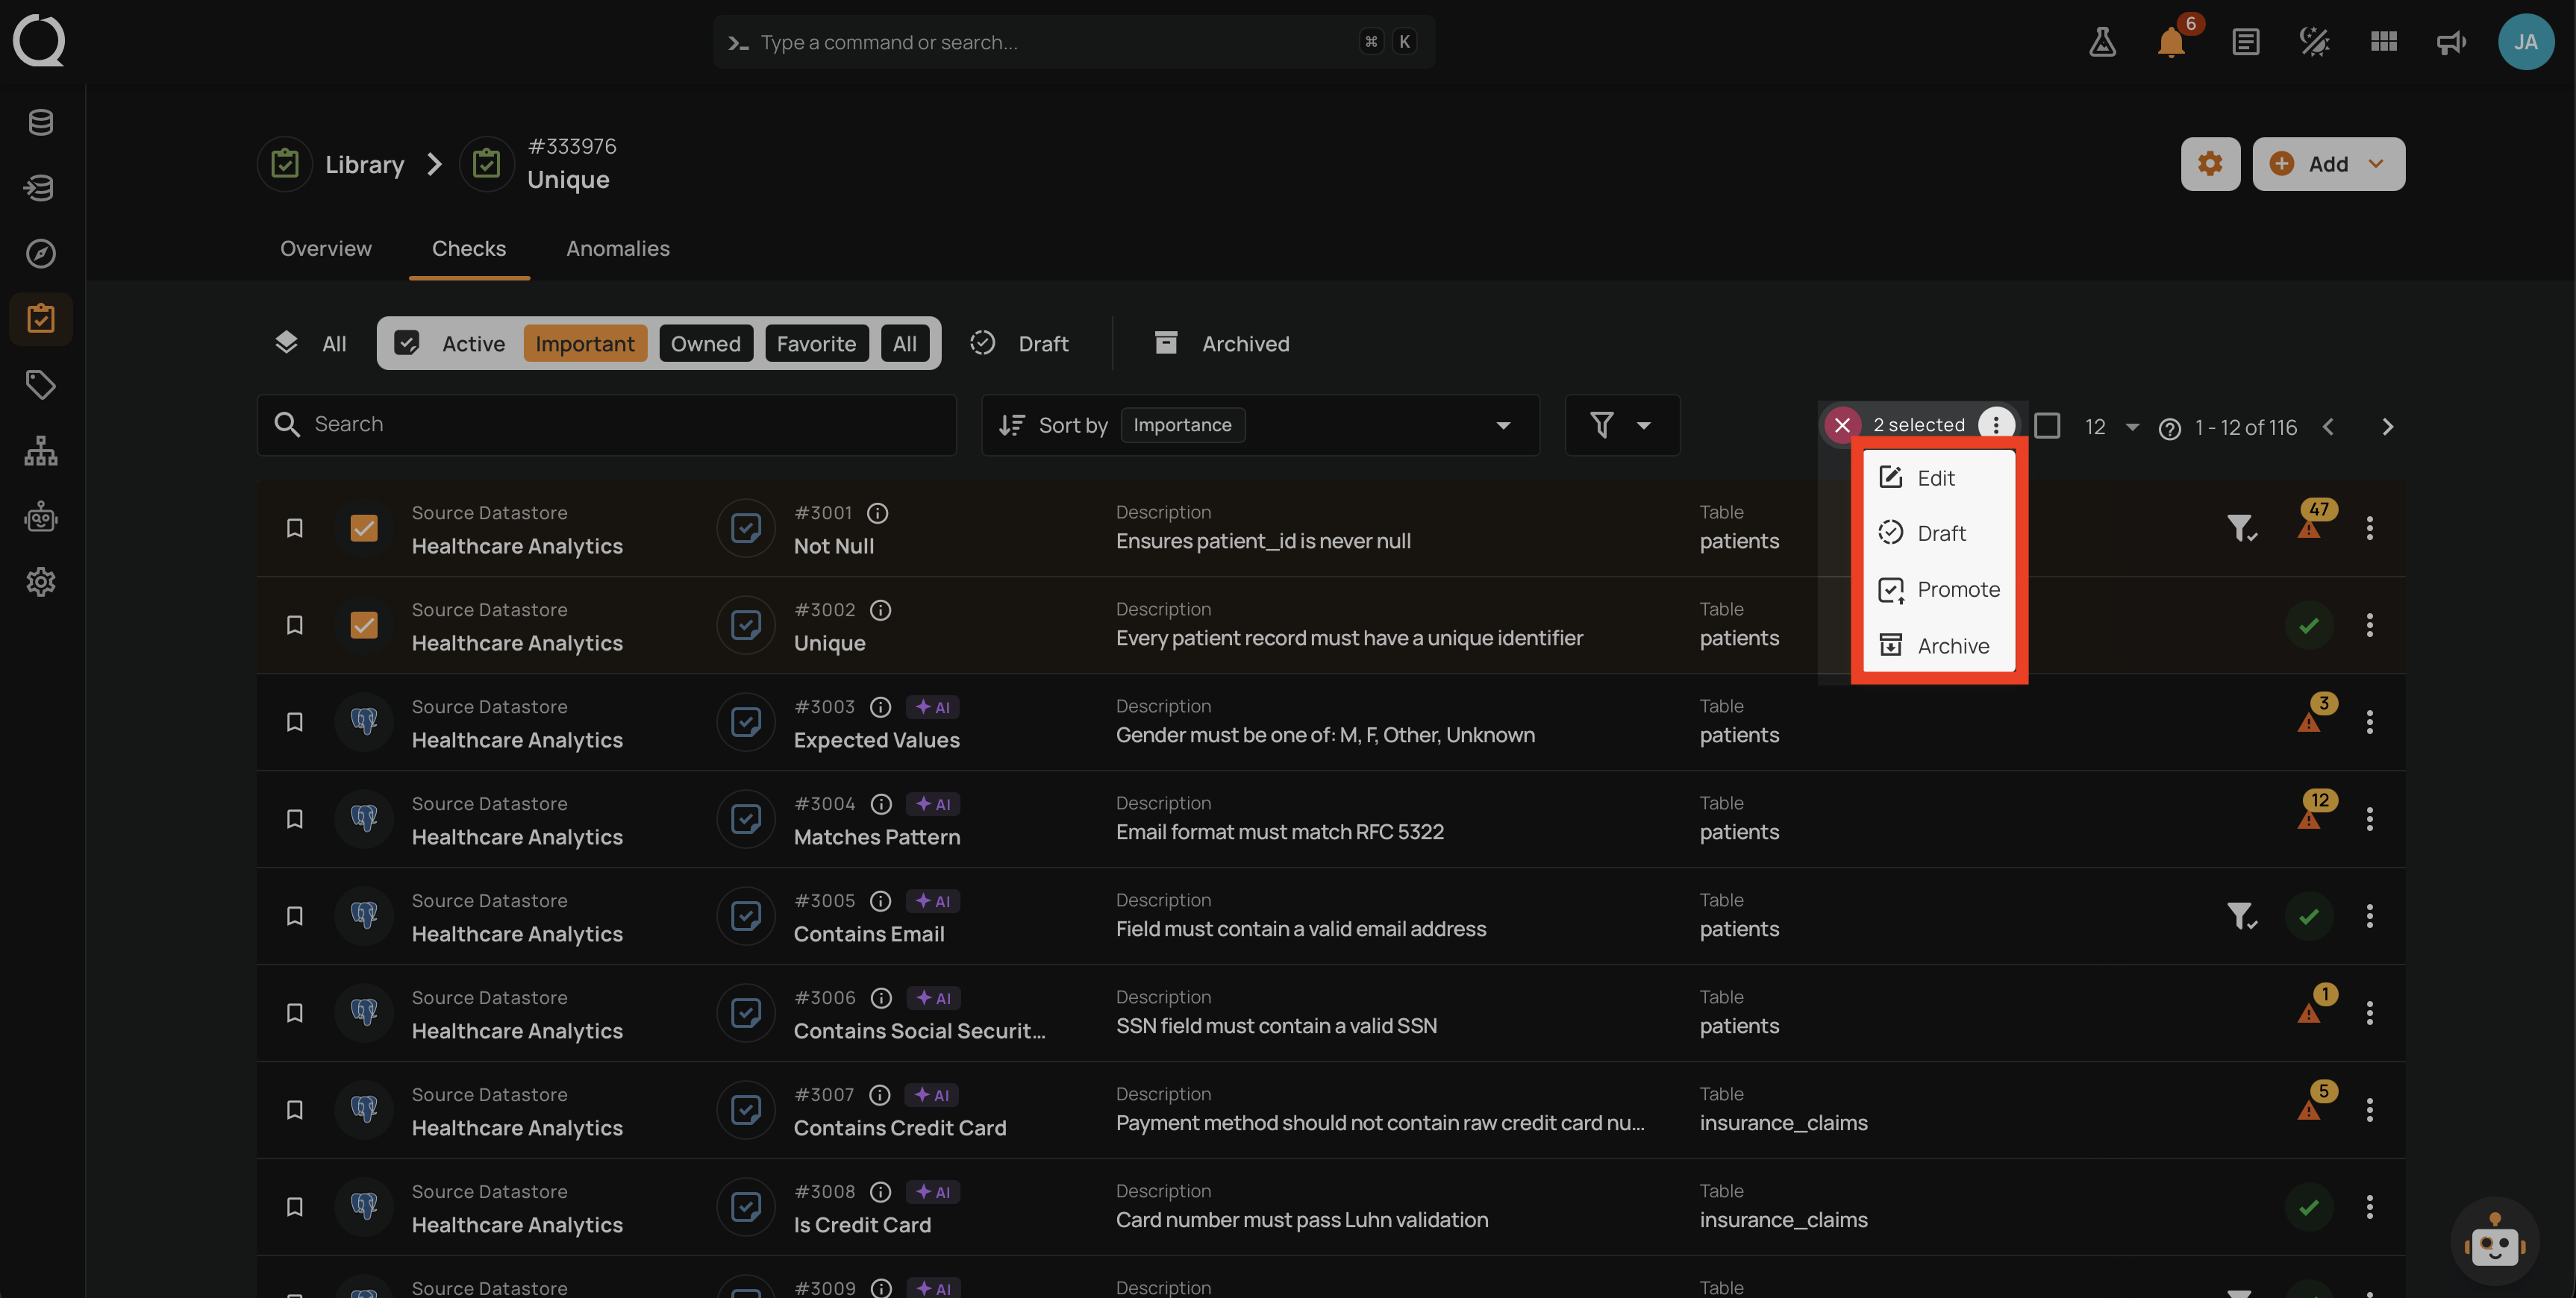Click the orange gear settings button beside Add
The height and width of the screenshot is (1298, 2576).
tap(2210, 164)
